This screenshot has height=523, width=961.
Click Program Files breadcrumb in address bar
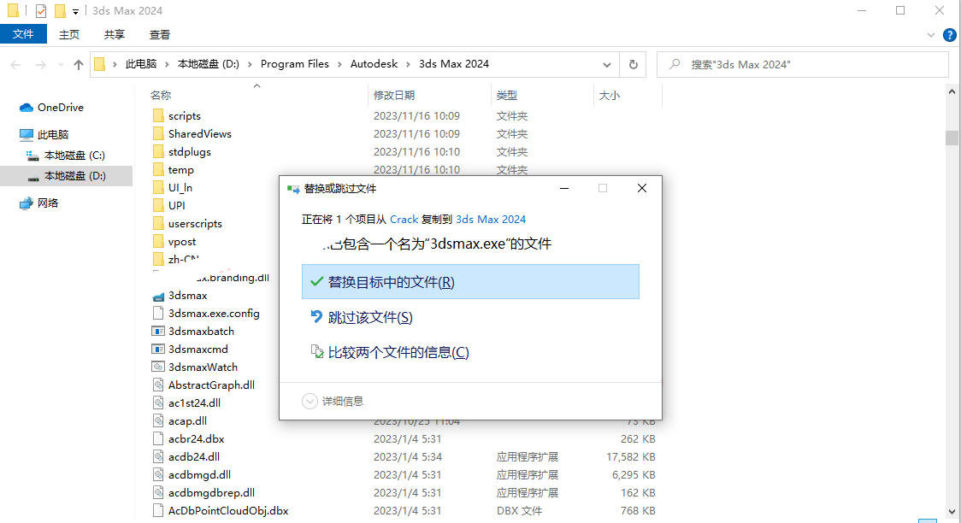pos(295,64)
